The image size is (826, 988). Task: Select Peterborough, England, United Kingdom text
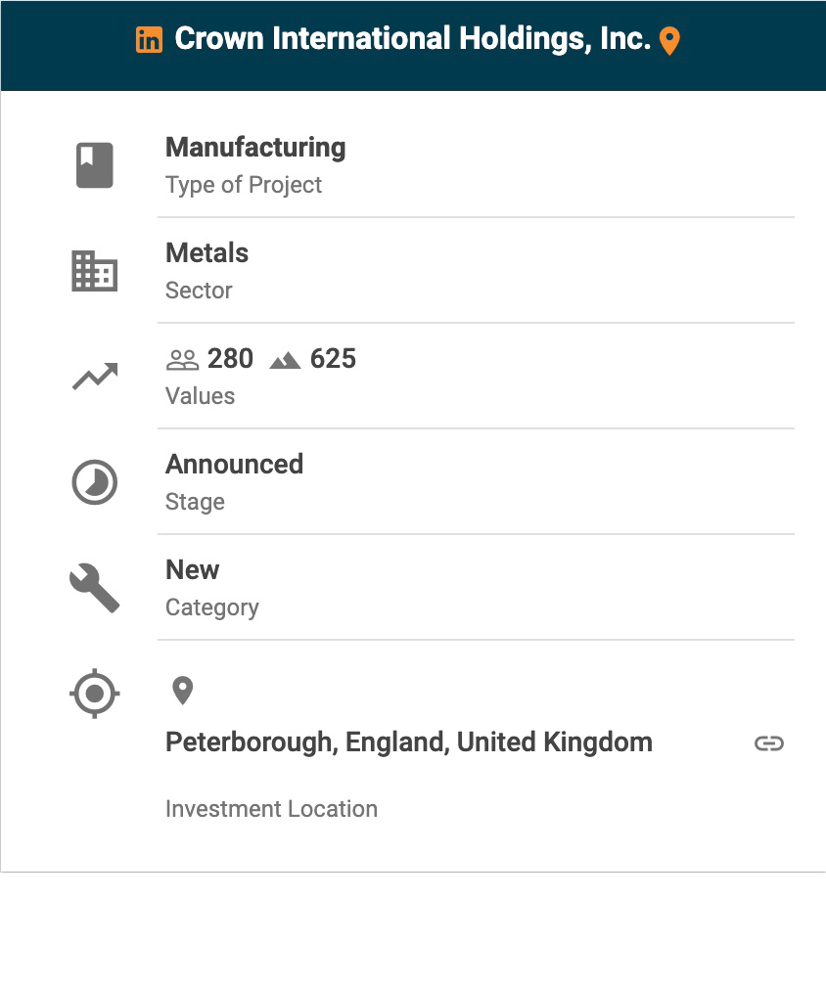pos(408,742)
